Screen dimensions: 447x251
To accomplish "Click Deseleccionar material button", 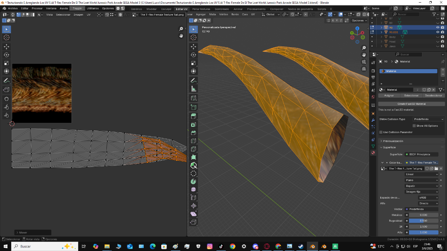I will tap(434, 96).
